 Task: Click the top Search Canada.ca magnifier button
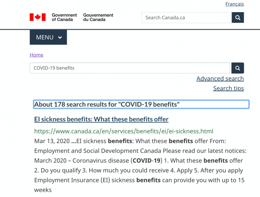(x=238, y=17)
